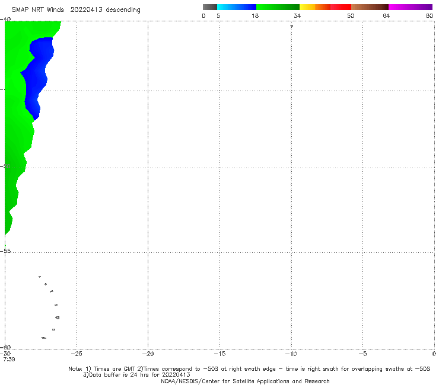Click the NOAA/NESDIS credit line
The width and height of the screenshot is (439, 385).
tap(245, 381)
